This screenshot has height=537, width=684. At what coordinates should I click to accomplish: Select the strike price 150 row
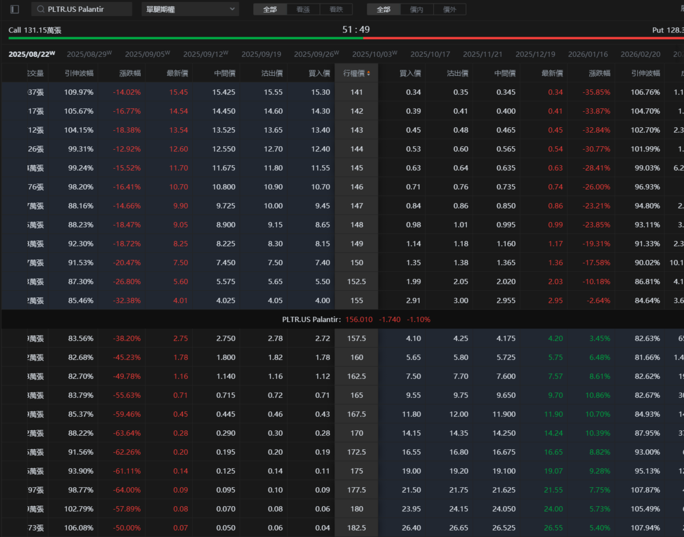pos(356,262)
